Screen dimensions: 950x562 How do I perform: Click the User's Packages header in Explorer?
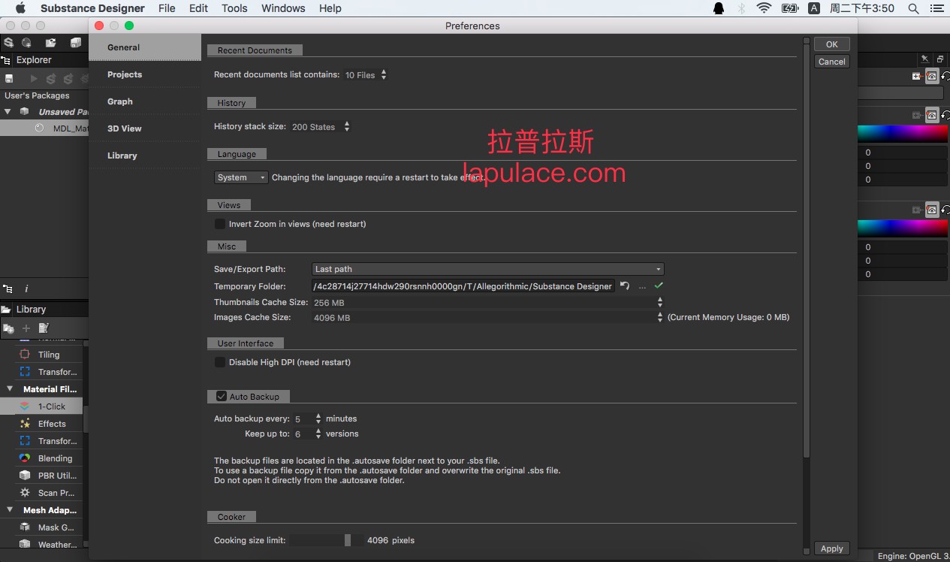pos(37,95)
